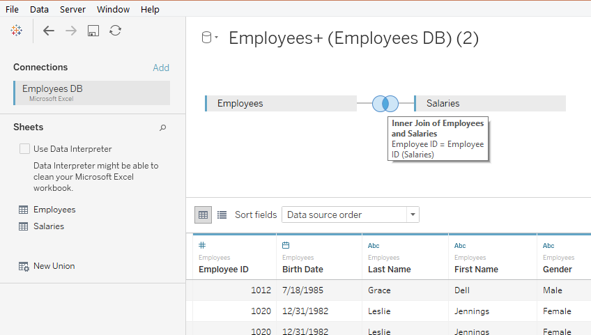Click the Gender column header
The height and width of the screenshot is (335, 591).
[x=558, y=270]
